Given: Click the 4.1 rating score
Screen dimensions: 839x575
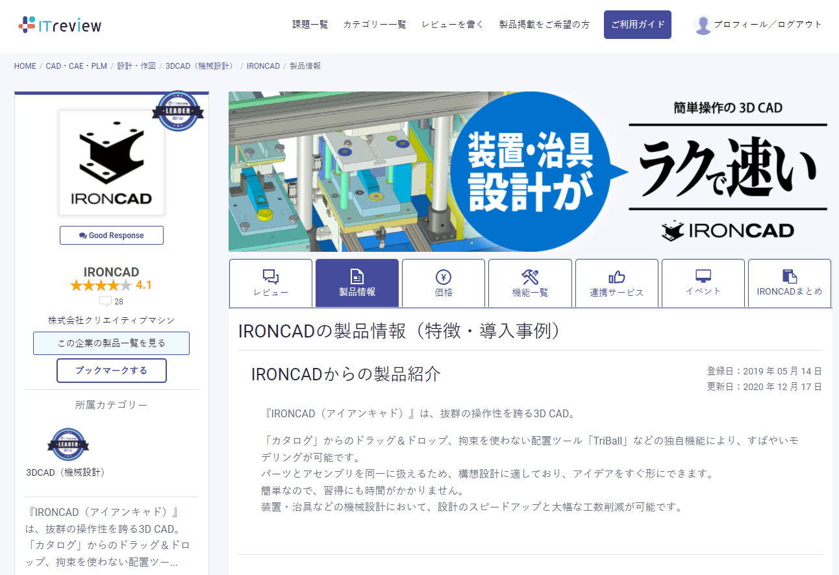Looking at the screenshot, I should (x=144, y=285).
